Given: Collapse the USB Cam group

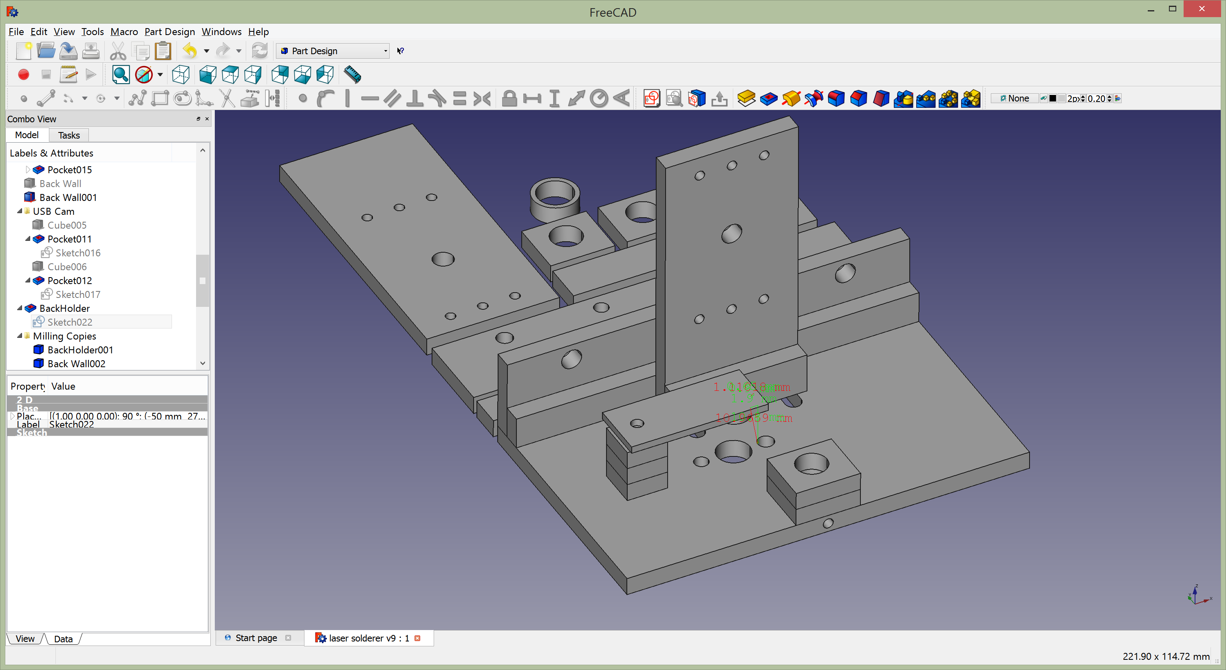Looking at the screenshot, I should pyautogui.click(x=20, y=211).
